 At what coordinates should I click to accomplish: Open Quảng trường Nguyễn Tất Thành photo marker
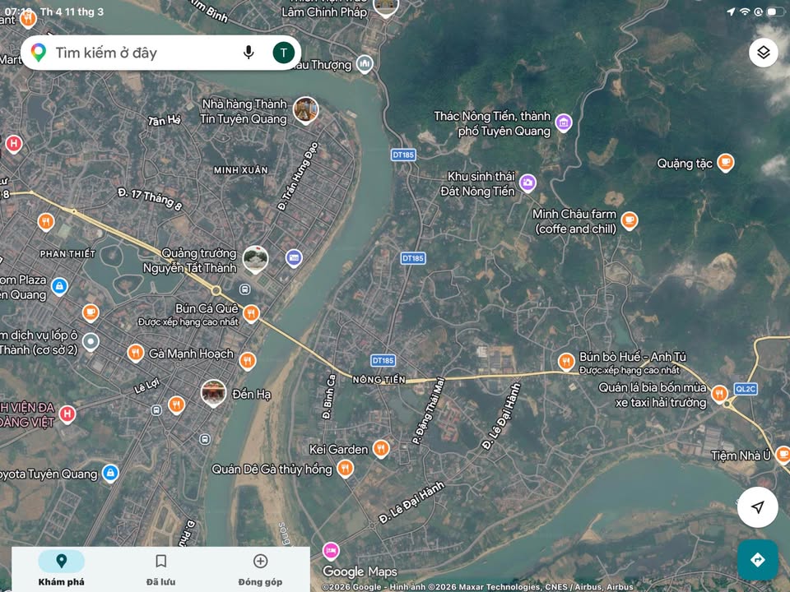pos(256,260)
